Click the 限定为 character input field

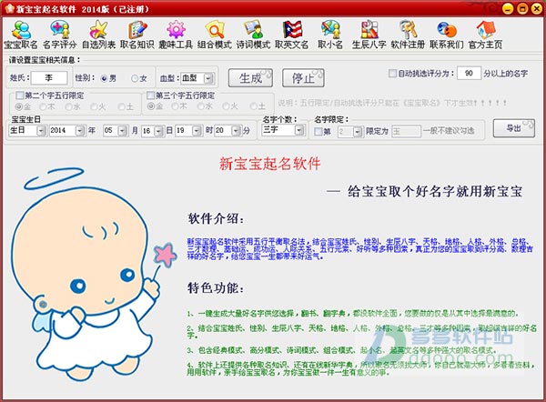pyautogui.click(x=406, y=132)
